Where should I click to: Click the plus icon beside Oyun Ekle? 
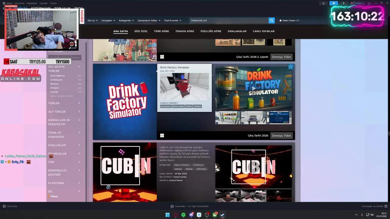(x=4, y=206)
